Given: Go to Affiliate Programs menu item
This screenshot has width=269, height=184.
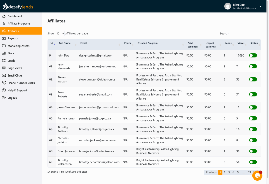Looking at the screenshot, I should coord(21,23).
